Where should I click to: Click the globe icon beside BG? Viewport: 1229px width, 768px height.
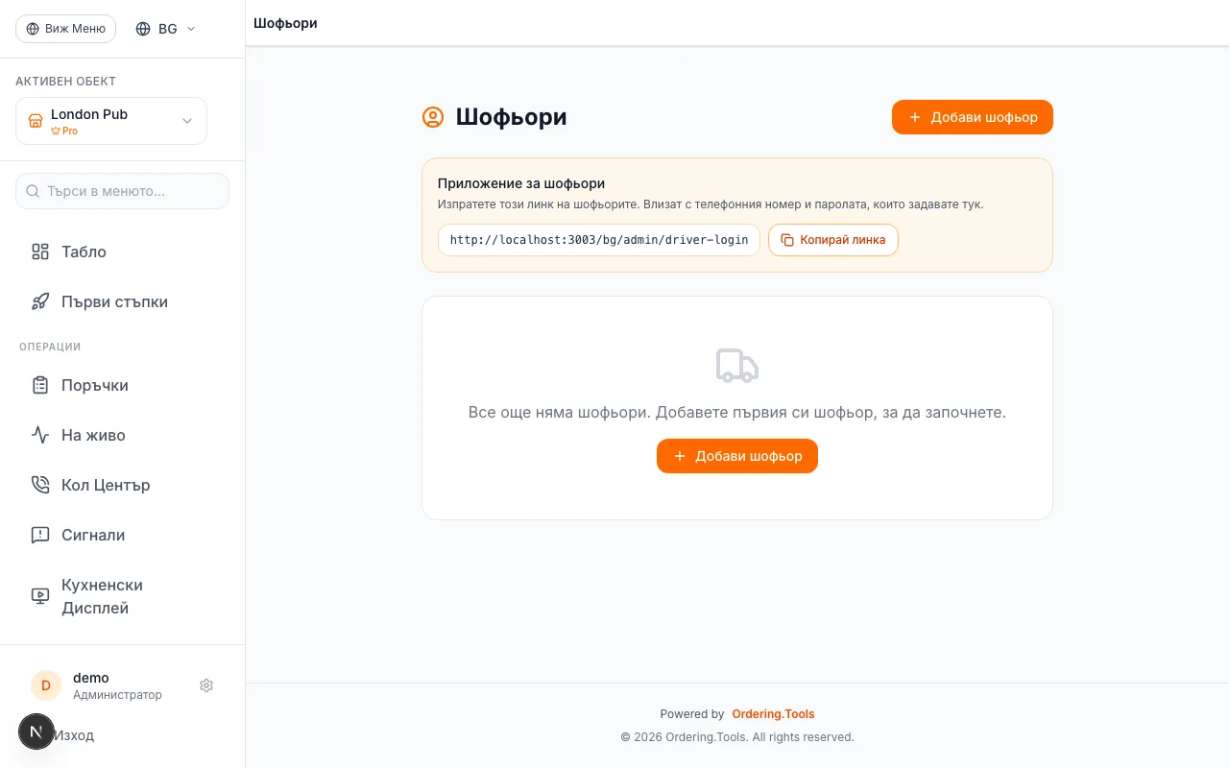143,29
